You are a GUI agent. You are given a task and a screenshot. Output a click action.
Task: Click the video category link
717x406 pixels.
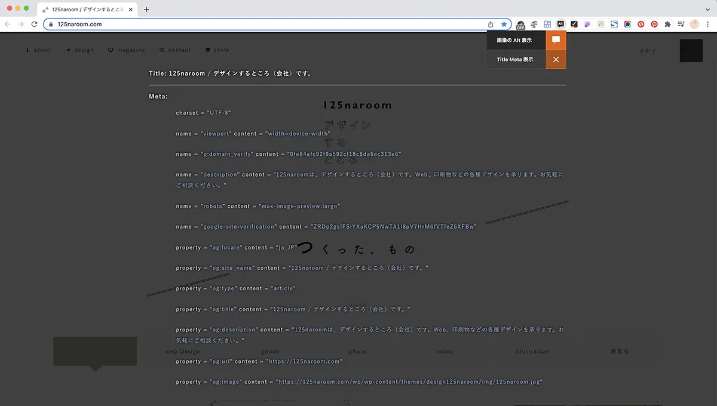coord(445,351)
